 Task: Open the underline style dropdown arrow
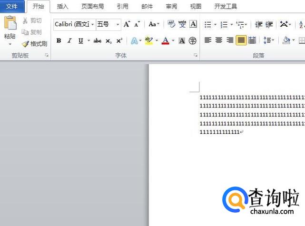click(89, 40)
